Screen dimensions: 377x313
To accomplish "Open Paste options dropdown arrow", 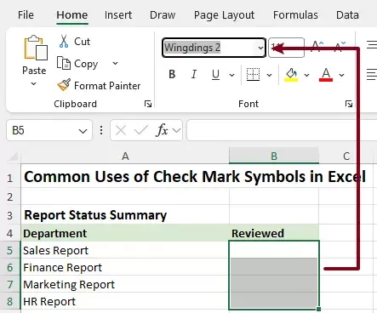I will 33,83.
